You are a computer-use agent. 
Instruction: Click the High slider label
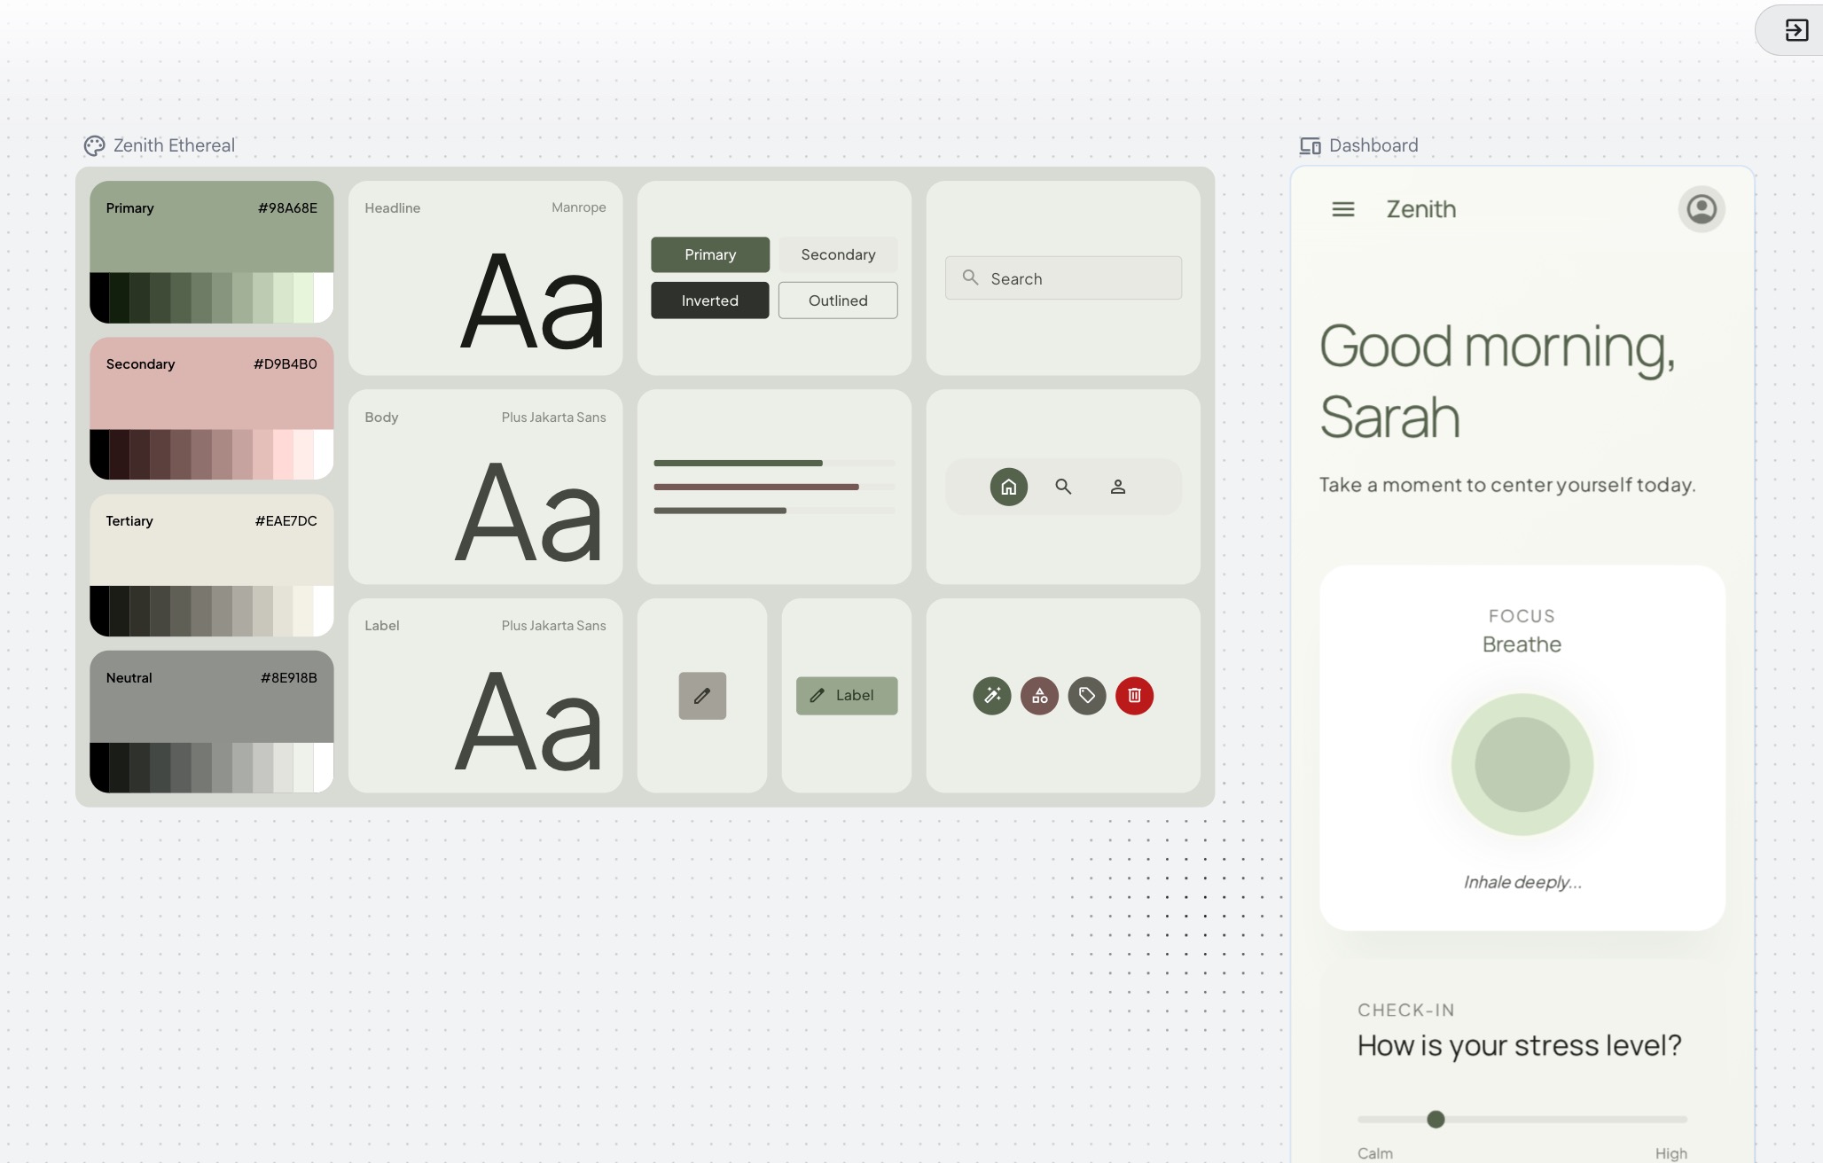tap(1671, 1153)
